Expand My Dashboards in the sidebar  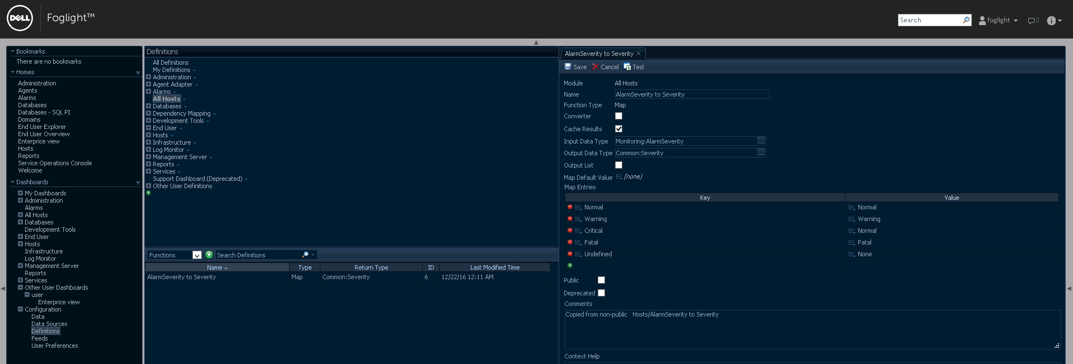tap(20, 193)
